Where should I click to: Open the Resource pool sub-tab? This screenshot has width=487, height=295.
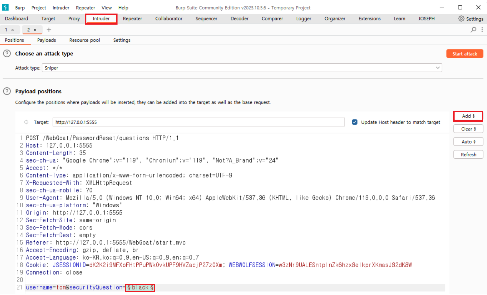85,40
